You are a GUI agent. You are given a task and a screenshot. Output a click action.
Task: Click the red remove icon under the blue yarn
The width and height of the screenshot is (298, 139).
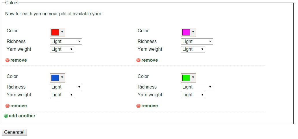coord(8,106)
